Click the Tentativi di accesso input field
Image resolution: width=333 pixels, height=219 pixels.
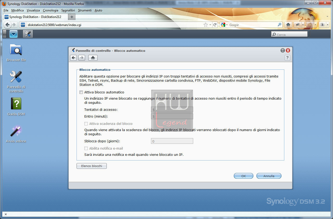point(172,110)
